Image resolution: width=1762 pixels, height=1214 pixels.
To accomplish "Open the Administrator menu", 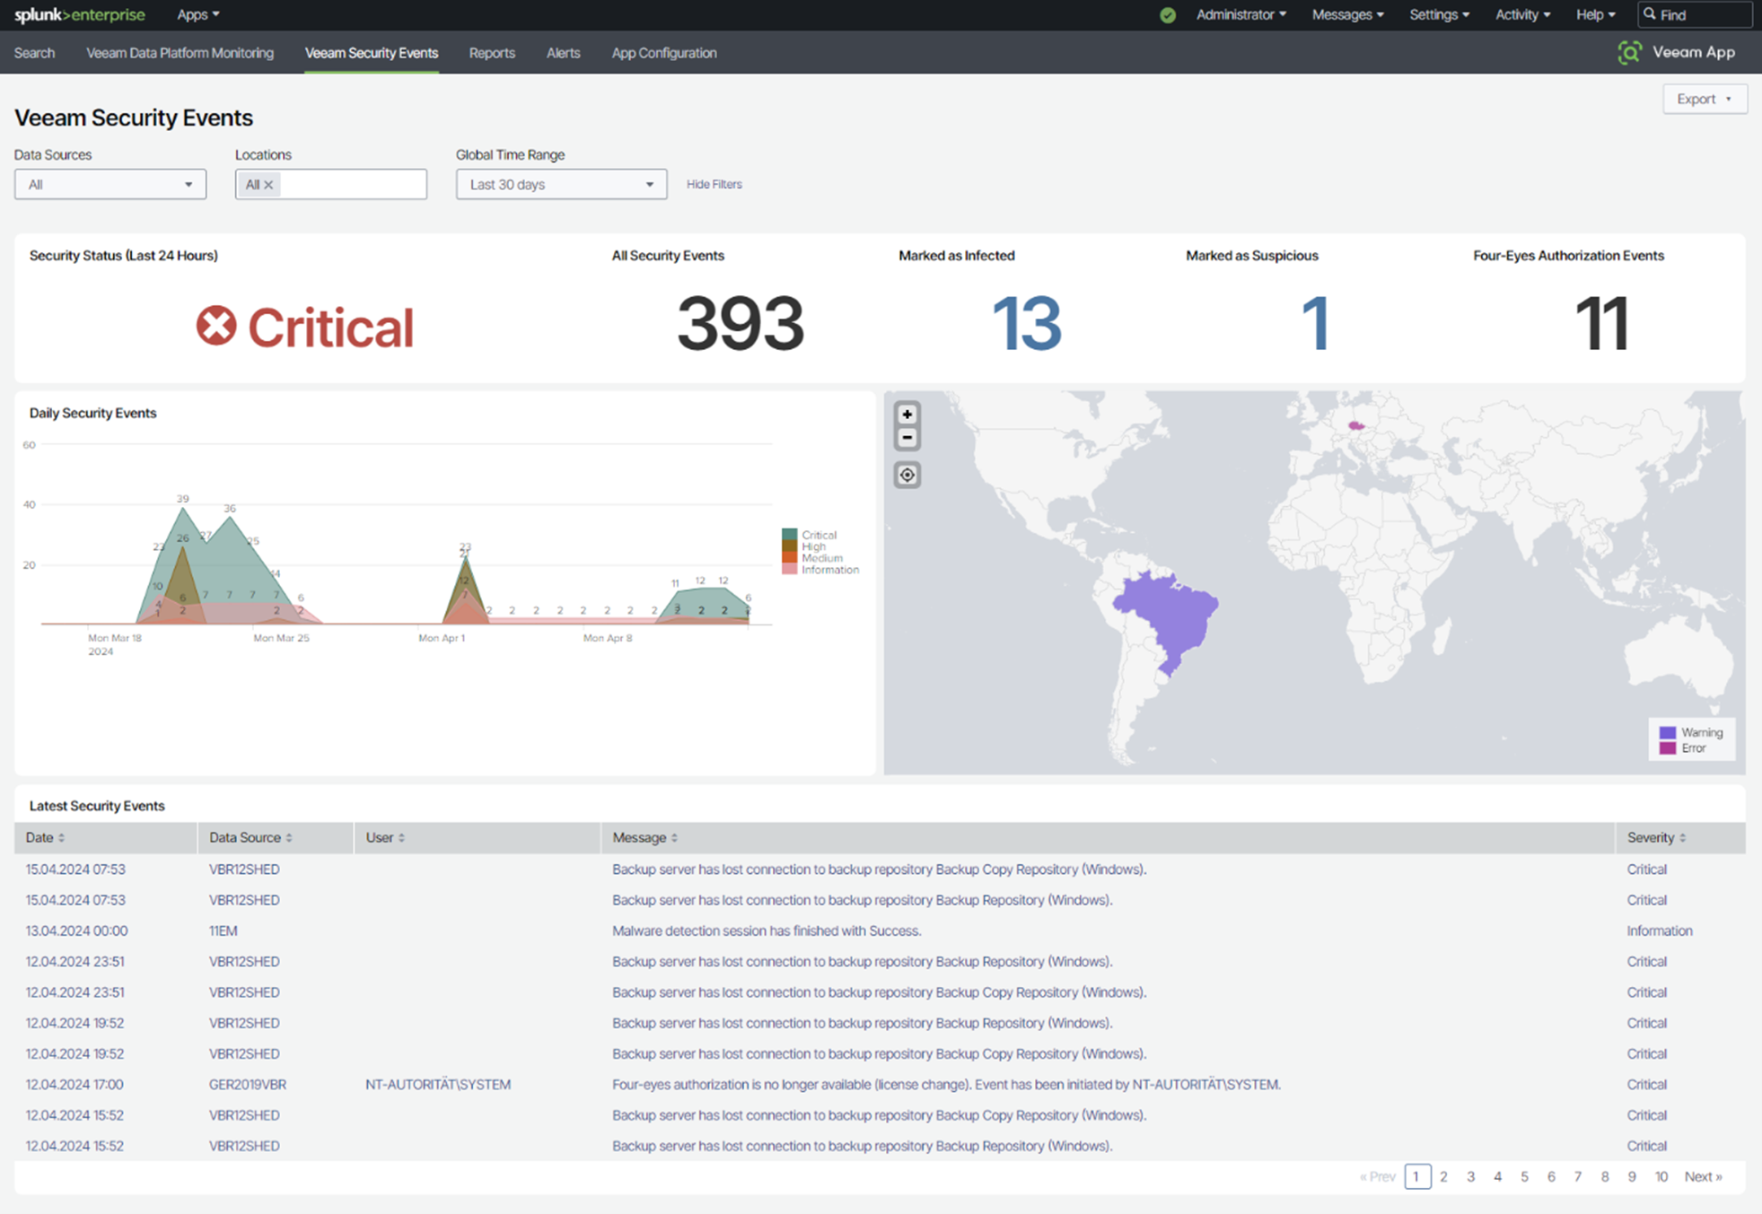I will click(x=1241, y=14).
